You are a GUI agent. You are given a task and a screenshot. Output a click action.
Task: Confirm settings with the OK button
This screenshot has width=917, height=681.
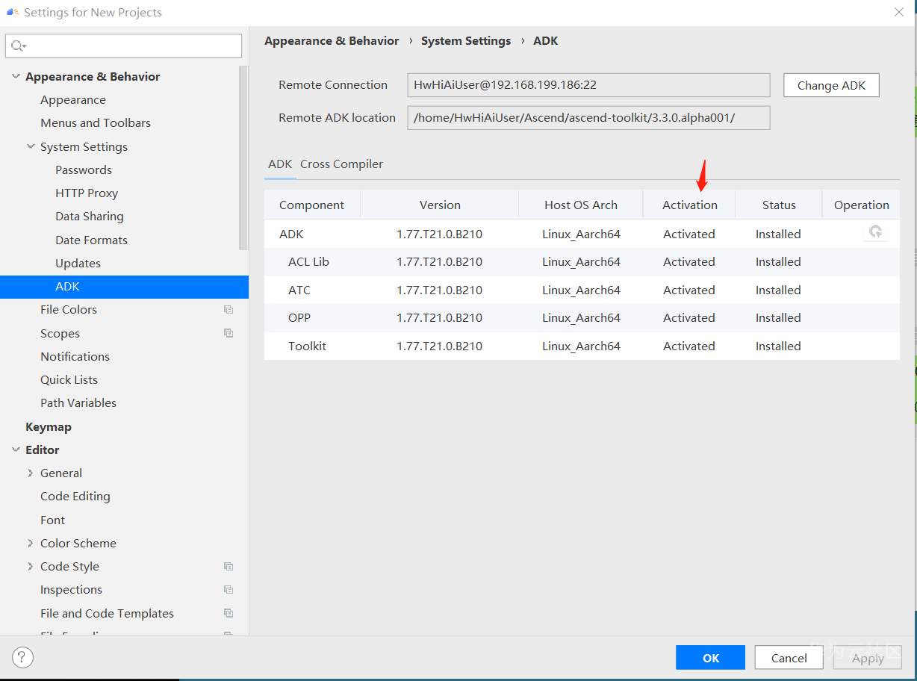click(x=710, y=658)
